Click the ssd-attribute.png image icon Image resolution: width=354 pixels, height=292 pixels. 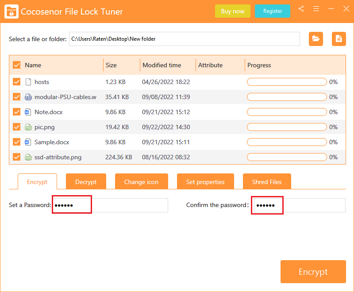[28, 157]
